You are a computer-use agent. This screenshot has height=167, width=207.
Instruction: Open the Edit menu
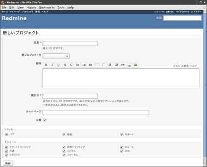click(12, 7)
